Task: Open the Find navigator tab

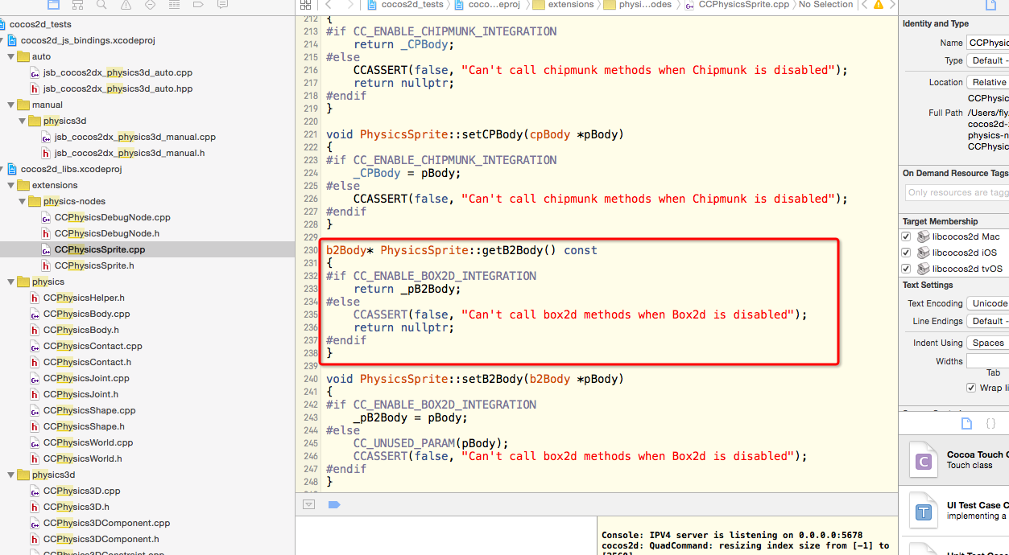Action: [x=101, y=4]
